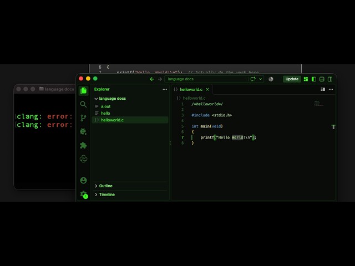The image size is (355, 266).
Task: Toggle the secondary side bar
Action: click(330, 79)
